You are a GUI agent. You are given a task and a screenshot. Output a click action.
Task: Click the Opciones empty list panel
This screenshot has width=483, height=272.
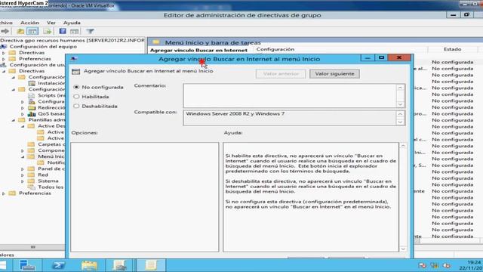tap(144, 197)
